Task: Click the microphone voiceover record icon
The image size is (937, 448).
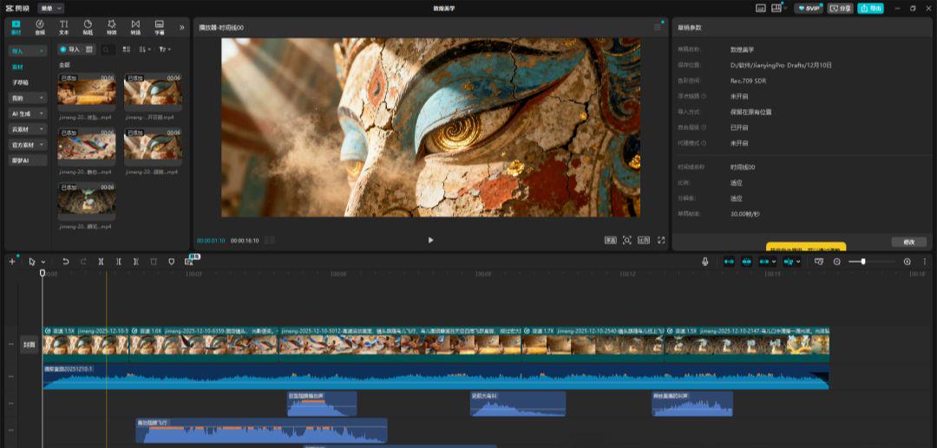Action: [705, 261]
